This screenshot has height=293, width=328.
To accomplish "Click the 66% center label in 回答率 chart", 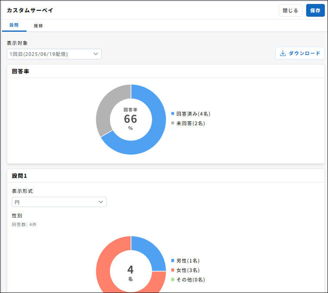I will 130,119.
